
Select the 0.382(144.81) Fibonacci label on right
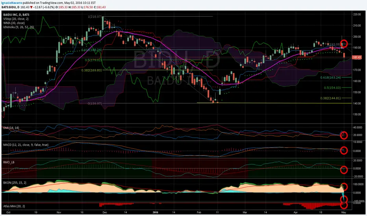click(330, 98)
